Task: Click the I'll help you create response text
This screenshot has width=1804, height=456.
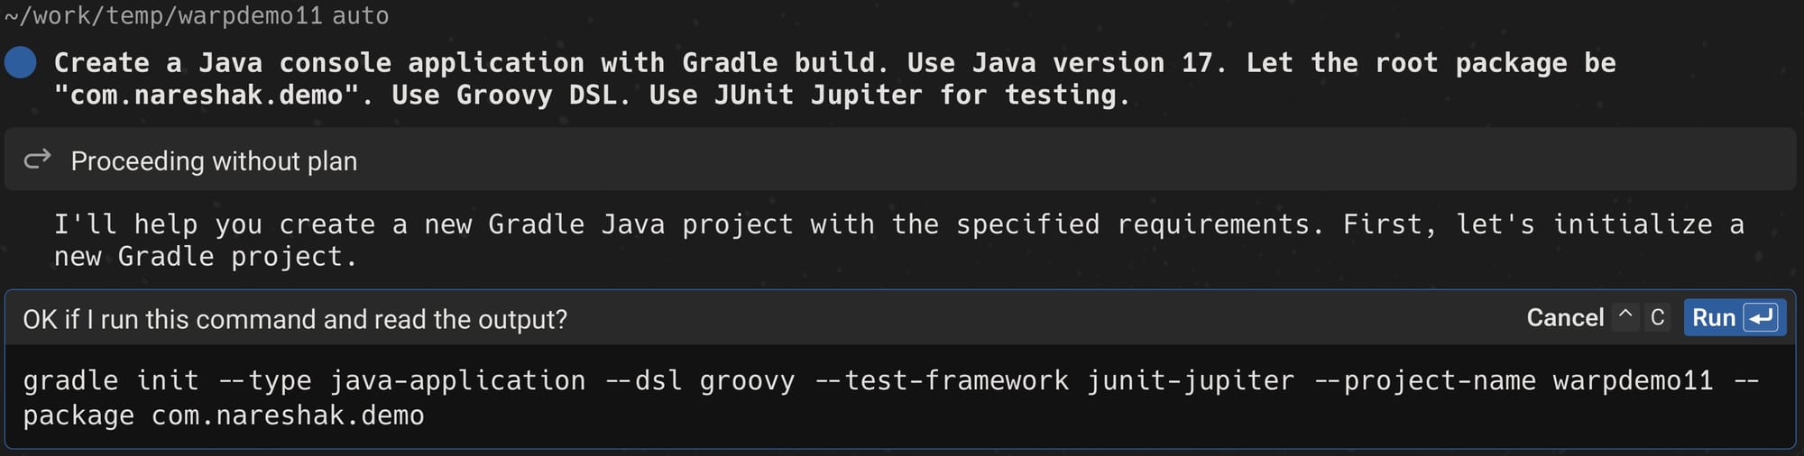Action: [899, 240]
